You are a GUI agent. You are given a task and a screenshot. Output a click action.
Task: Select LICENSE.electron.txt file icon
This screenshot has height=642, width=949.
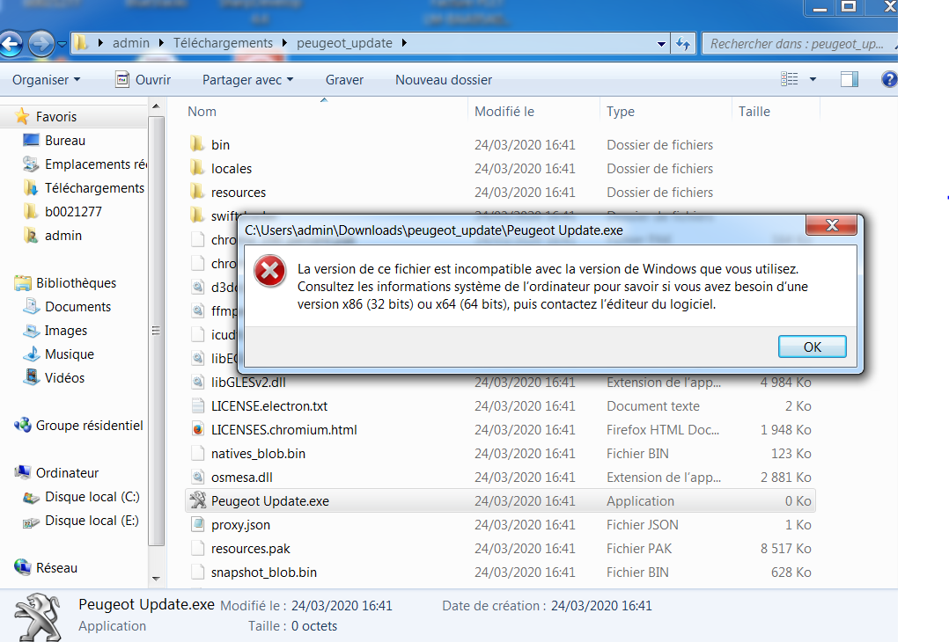[x=197, y=405]
